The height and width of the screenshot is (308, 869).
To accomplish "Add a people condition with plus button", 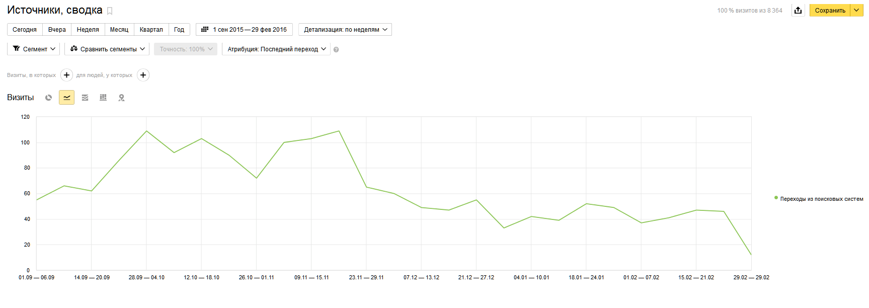I will click(143, 75).
